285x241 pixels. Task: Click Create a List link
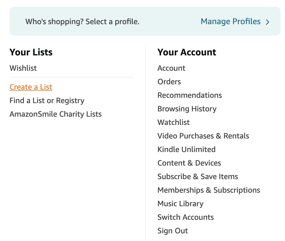click(31, 87)
